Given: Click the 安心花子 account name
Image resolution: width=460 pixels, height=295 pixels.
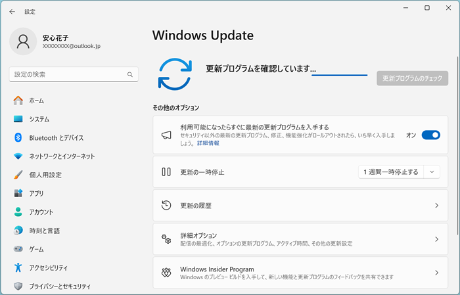Looking at the screenshot, I should [55, 38].
